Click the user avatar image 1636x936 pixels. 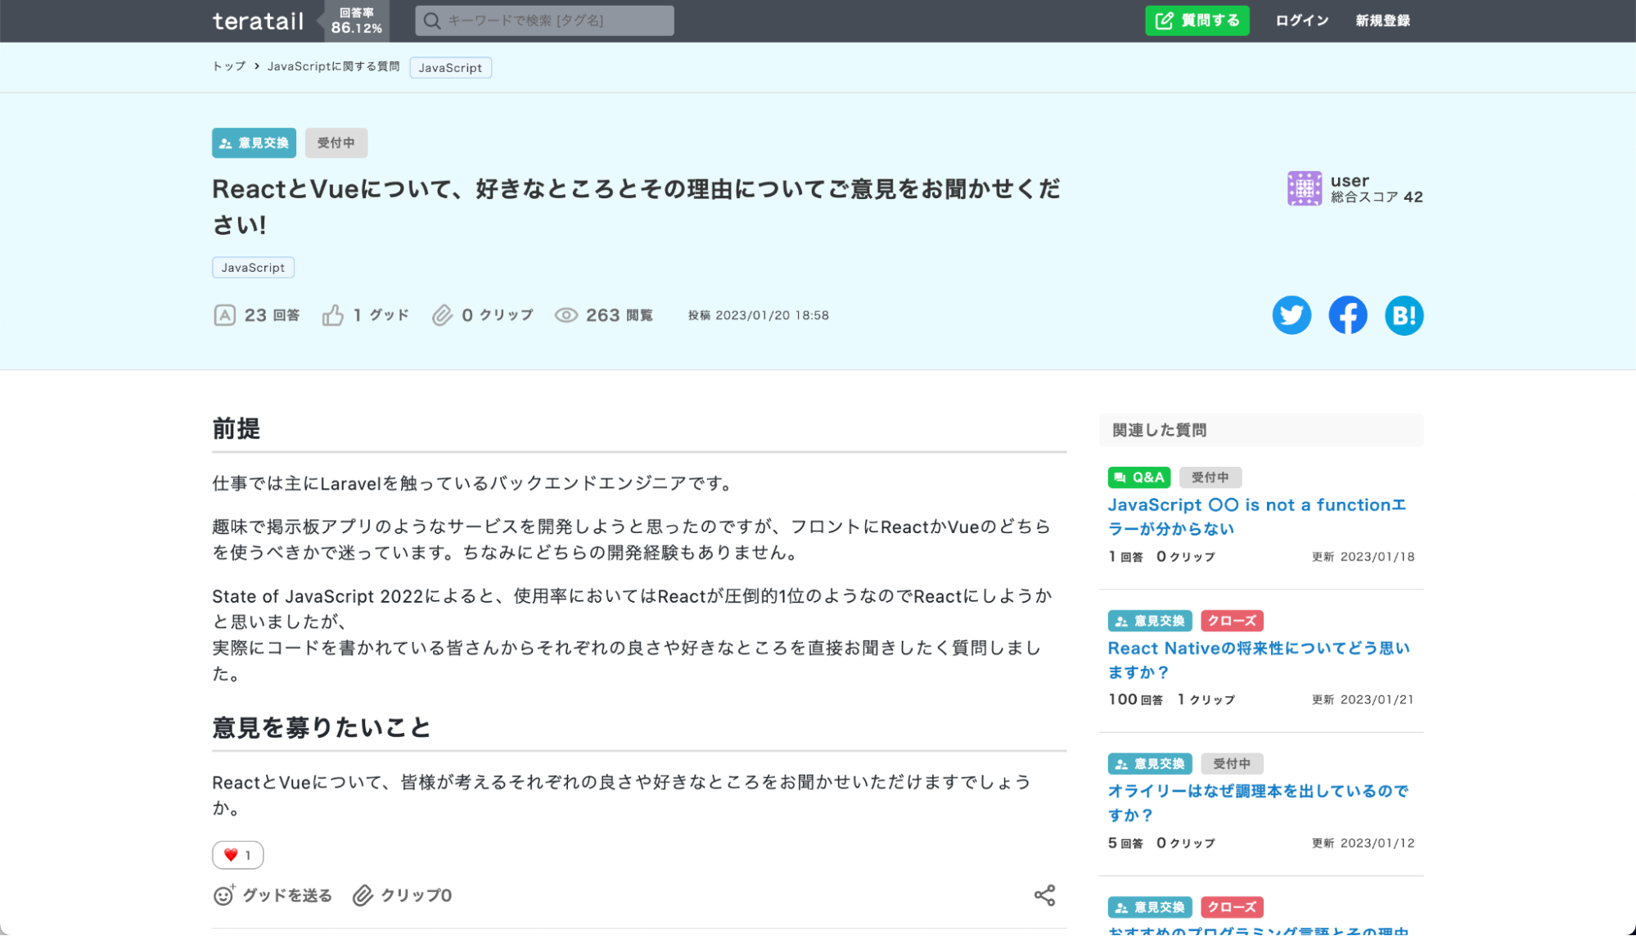point(1304,188)
